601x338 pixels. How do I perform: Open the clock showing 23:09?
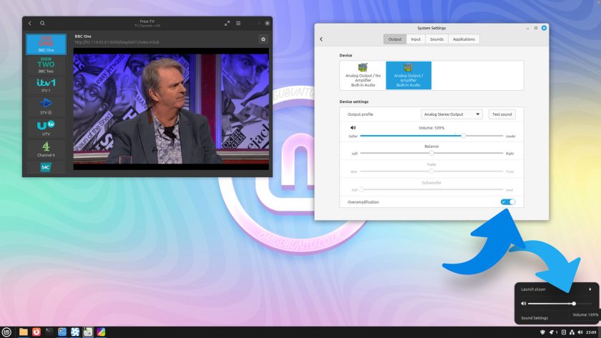pos(591,332)
